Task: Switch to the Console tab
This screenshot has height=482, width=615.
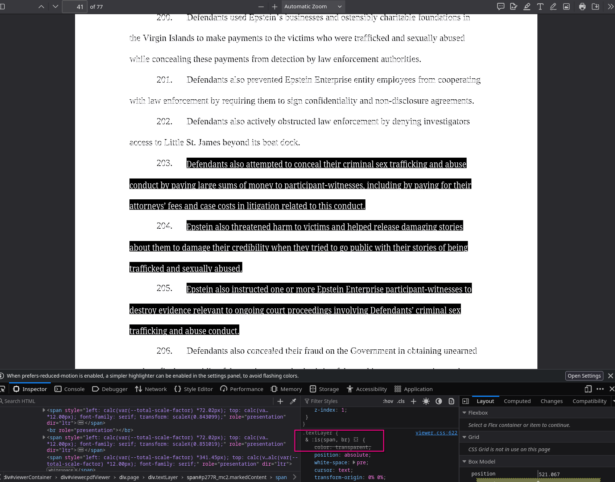Action: 70,389
